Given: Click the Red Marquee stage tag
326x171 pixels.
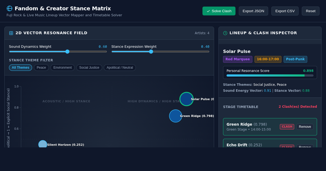Looking at the screenshot, I should coord(238,59).
